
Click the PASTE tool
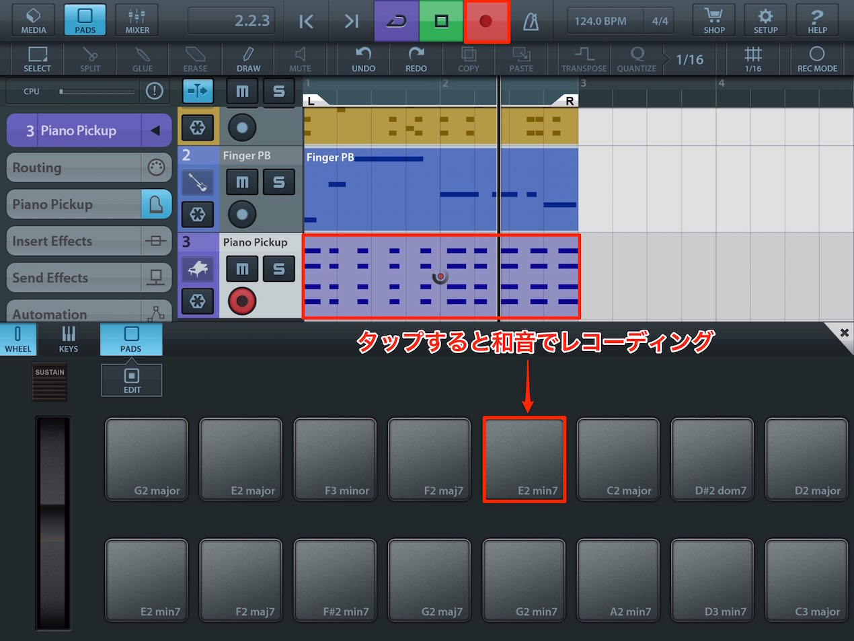point(521,59)
